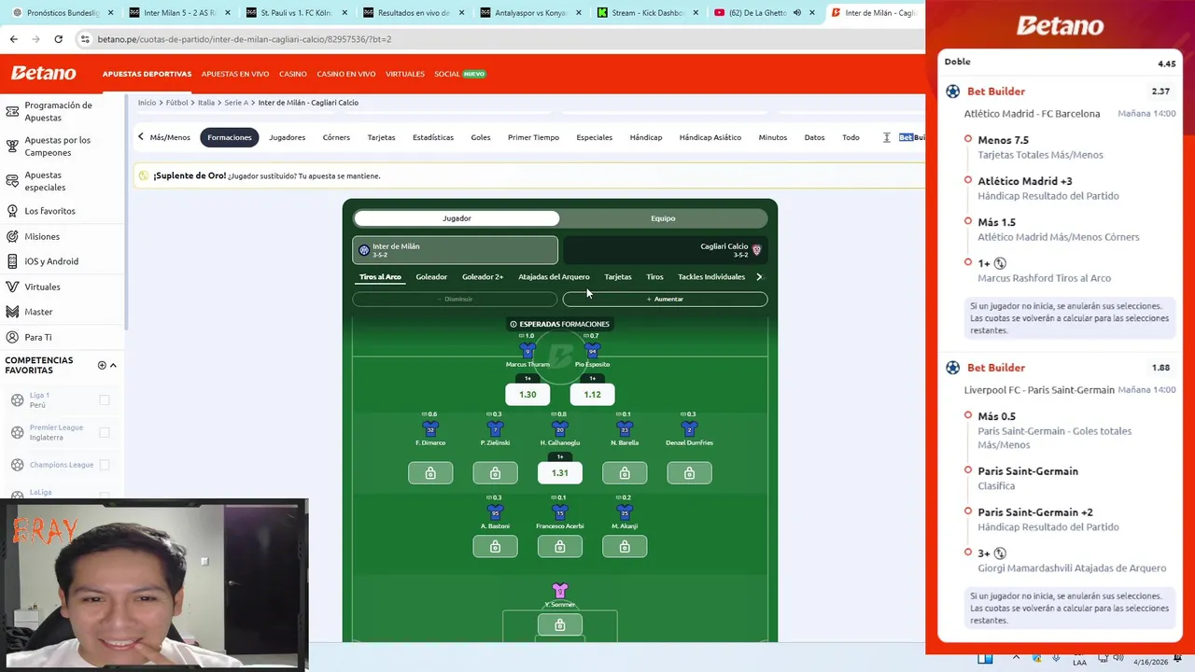
Task: Open the Virtuales icon in sidebar
Action: pos(12,287)
